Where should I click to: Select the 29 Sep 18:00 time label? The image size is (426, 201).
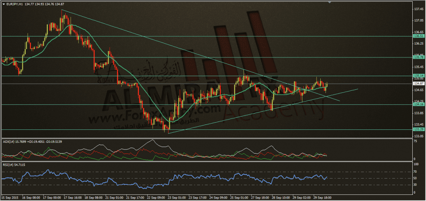pos(322,198)
